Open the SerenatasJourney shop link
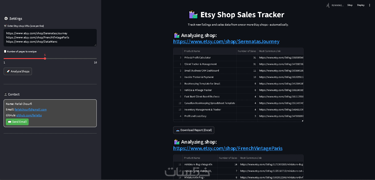Viewport: 375px width, 180px height. pos(226,41)
